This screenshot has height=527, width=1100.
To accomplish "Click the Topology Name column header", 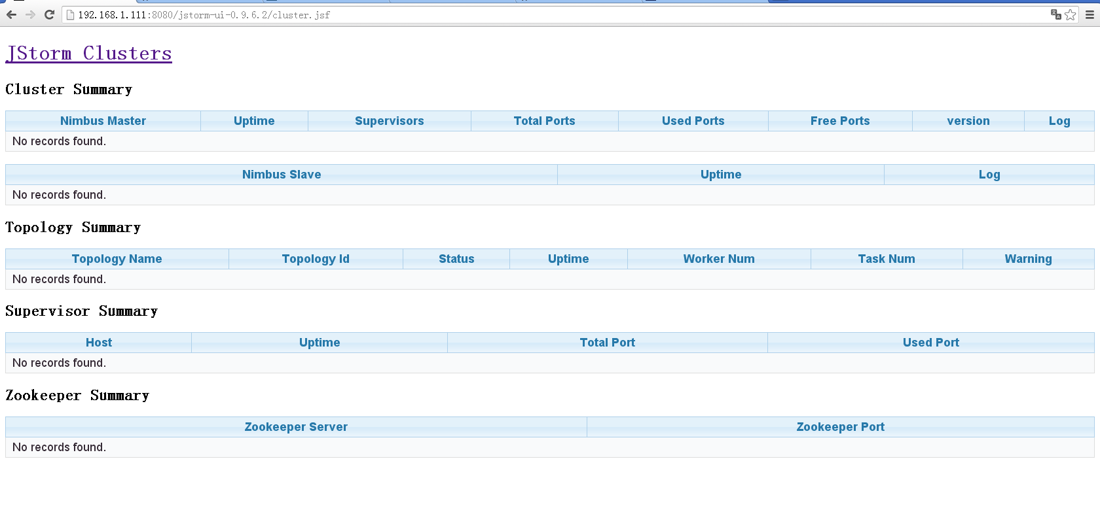I will point(117,259).
